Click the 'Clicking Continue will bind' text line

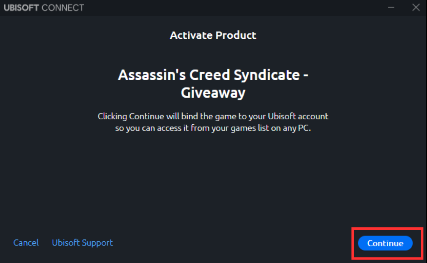[213, 116]
